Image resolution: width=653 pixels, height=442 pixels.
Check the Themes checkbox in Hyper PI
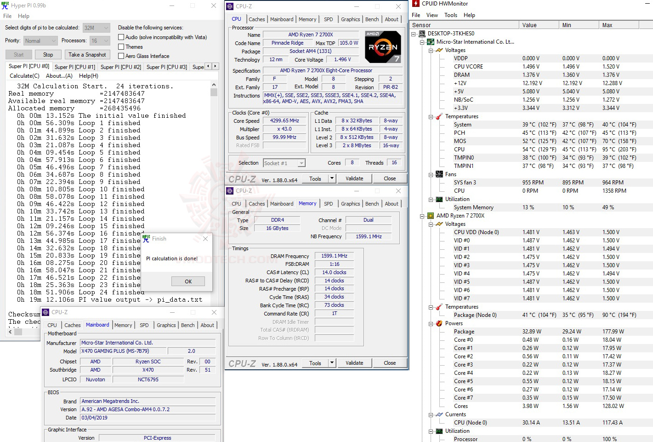pos(121,46)
